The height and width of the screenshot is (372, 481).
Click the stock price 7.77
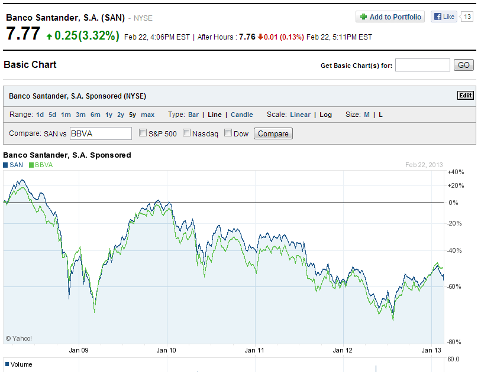pos(23,34)
